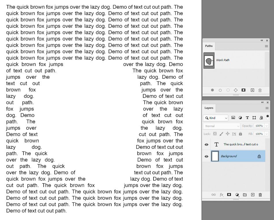Select text layer T thumbnail
274x220 pixels.
(x=216, y=144)
